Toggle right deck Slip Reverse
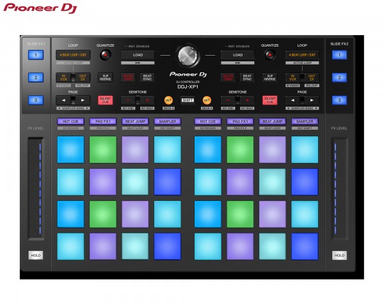 [x=269, y=77]
